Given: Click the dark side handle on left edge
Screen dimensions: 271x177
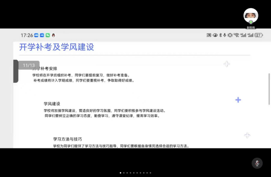Looking at the screenshot, I should pyautogui.click(x=15, y=71).
